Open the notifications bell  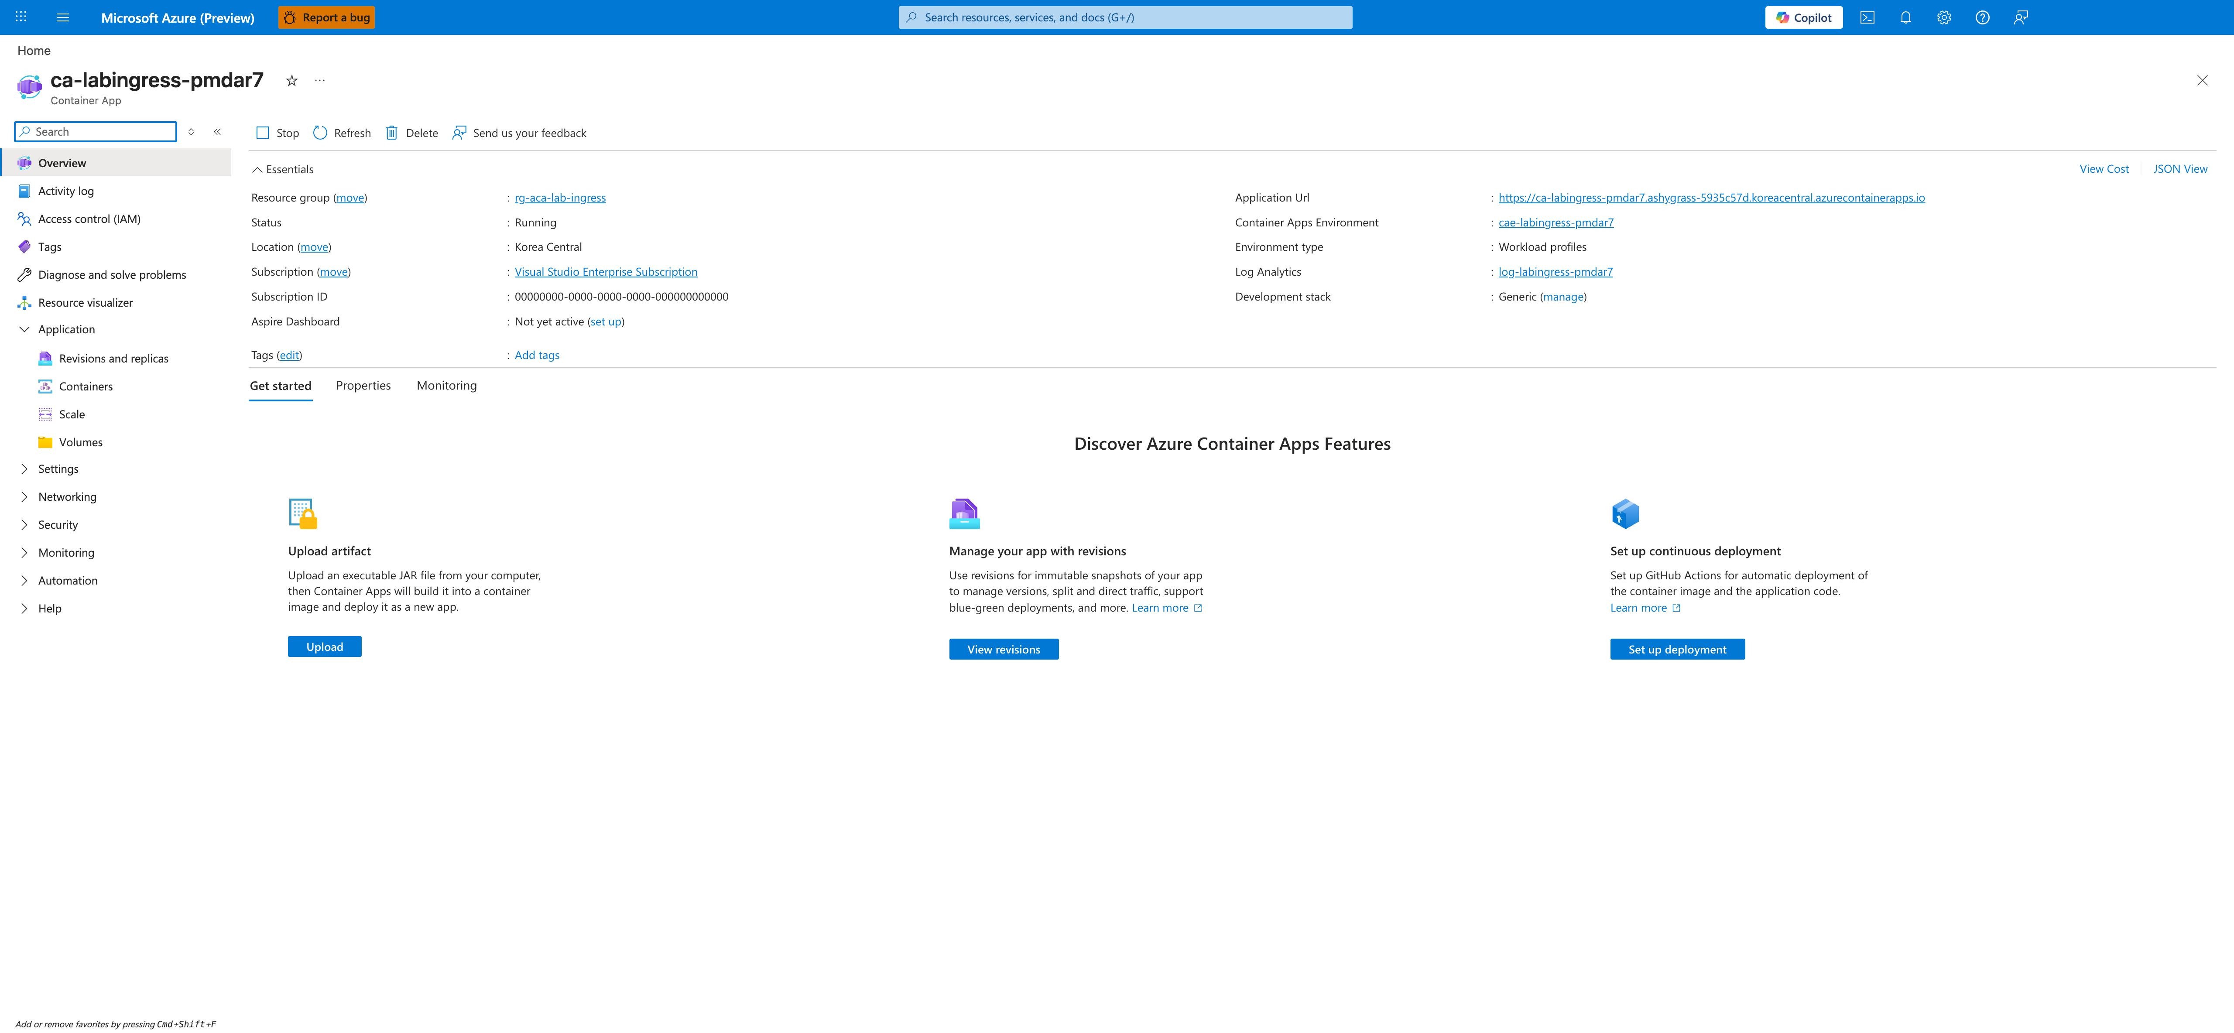[x=1905, y=17]
